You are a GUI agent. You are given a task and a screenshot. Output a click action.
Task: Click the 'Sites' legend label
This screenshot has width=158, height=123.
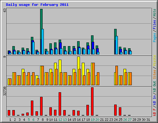pyautogui.click(x=155, y=74)
